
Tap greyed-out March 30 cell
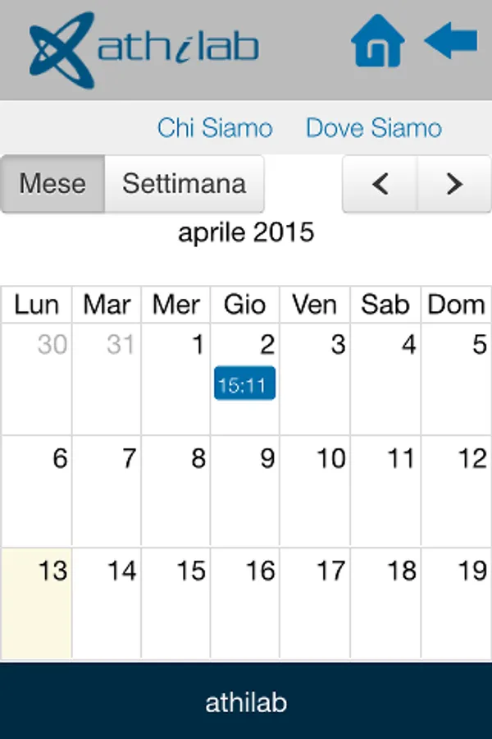coord(36,379)
